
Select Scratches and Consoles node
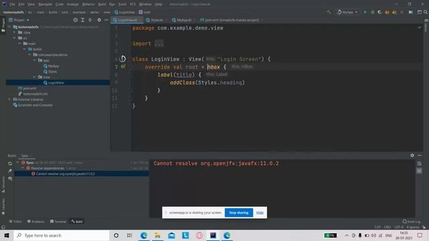point(33,105)
